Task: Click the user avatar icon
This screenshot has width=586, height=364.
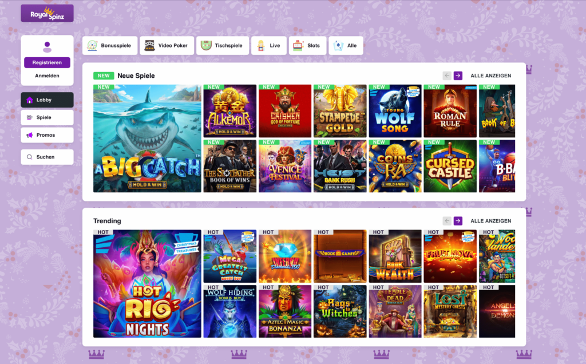Action: (x=47, y=47)
